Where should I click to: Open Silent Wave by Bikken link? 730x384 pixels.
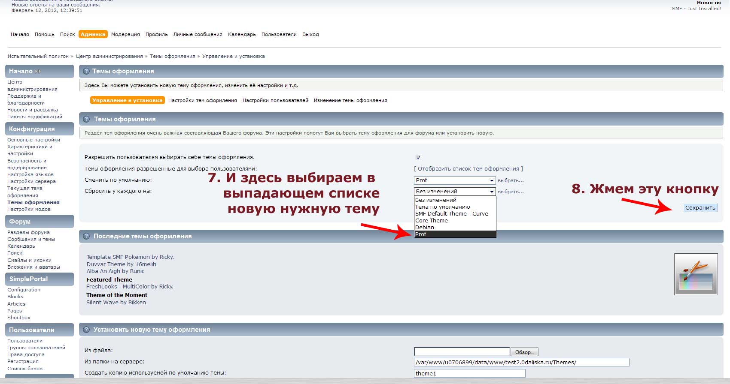point(116,303)
